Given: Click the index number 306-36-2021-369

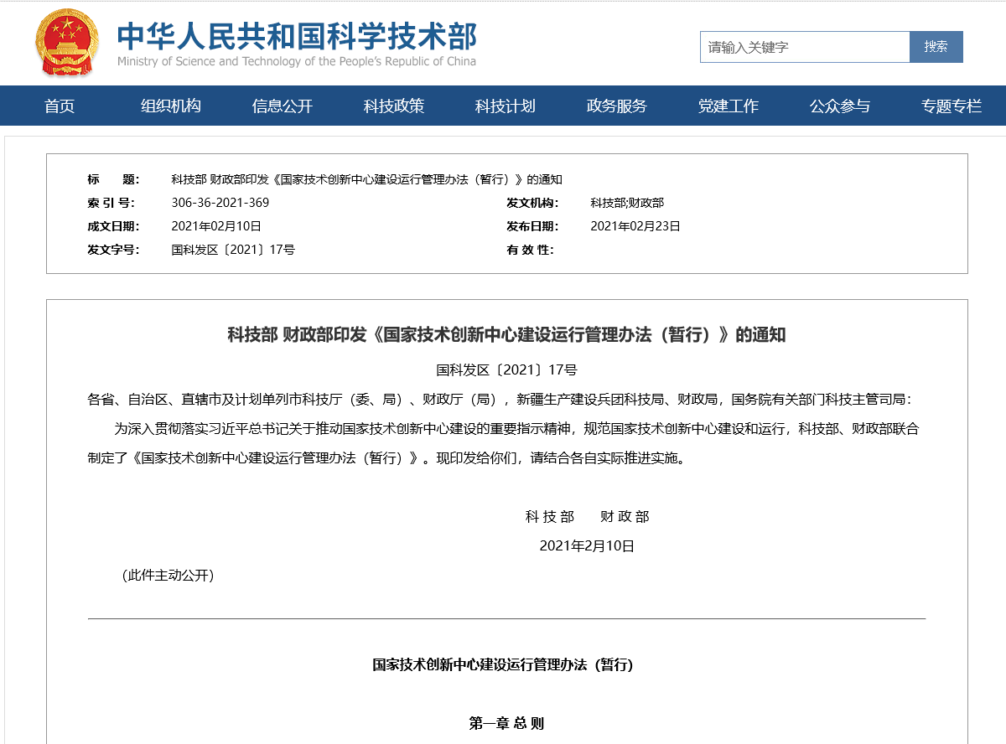Looking at the screenshot, I should tap(220, 203).
